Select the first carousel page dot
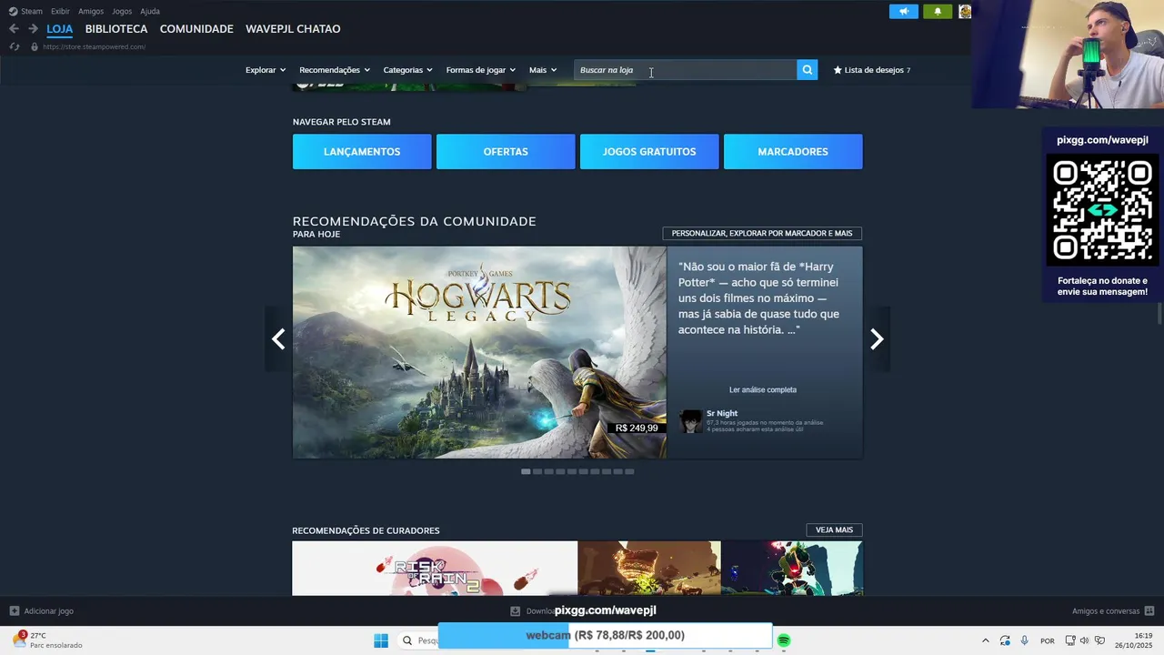 coord(526,471)
